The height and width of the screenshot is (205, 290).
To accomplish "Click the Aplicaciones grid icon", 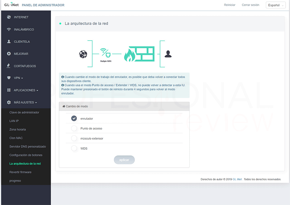I will [x=9, y=90].
